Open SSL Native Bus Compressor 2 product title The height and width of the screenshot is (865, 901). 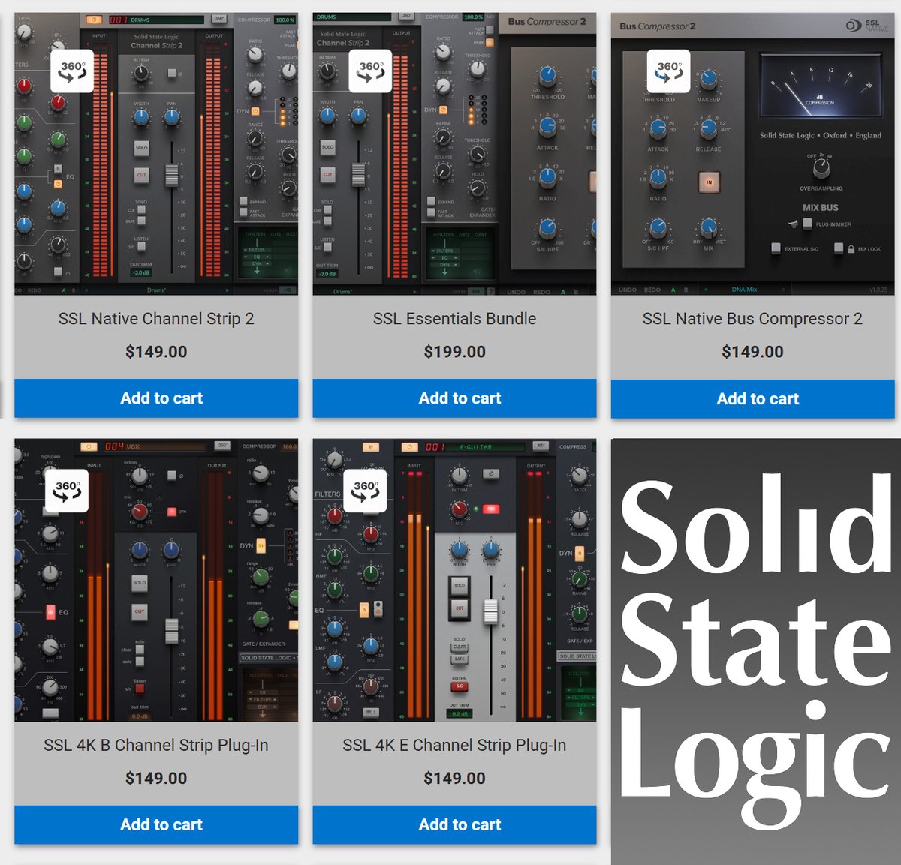(x=752, y=319)
